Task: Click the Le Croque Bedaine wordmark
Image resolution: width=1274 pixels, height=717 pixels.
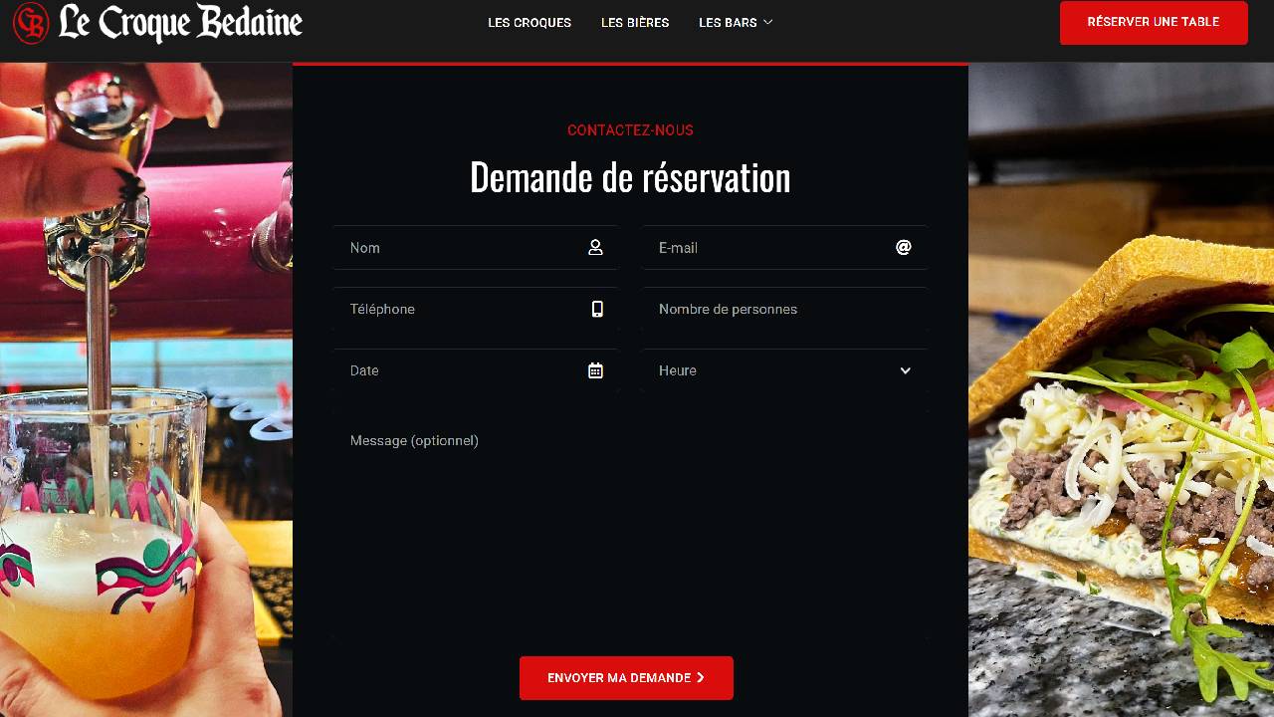Action: tap(180, 23)
